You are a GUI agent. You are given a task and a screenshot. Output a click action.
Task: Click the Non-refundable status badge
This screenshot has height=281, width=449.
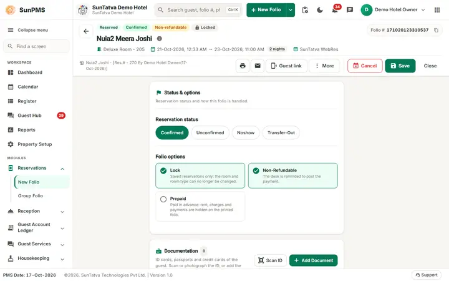[171, 27]
